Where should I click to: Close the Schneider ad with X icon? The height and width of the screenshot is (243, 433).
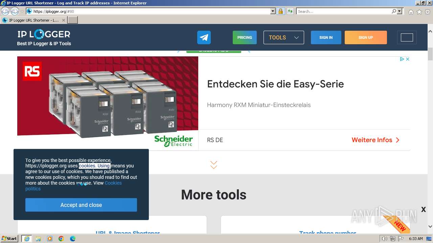408,59
